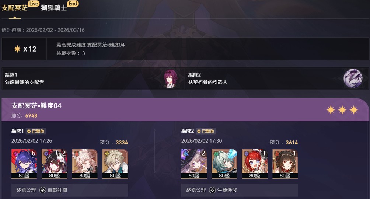Click the 勾魂攝魄的支配者 team one banner
370x199 pixels.
pyautogui.click(x=94, y=78)
